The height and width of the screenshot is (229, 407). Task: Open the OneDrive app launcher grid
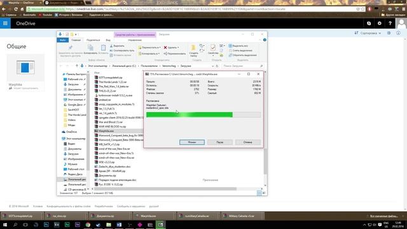click(x=5, y=24)
